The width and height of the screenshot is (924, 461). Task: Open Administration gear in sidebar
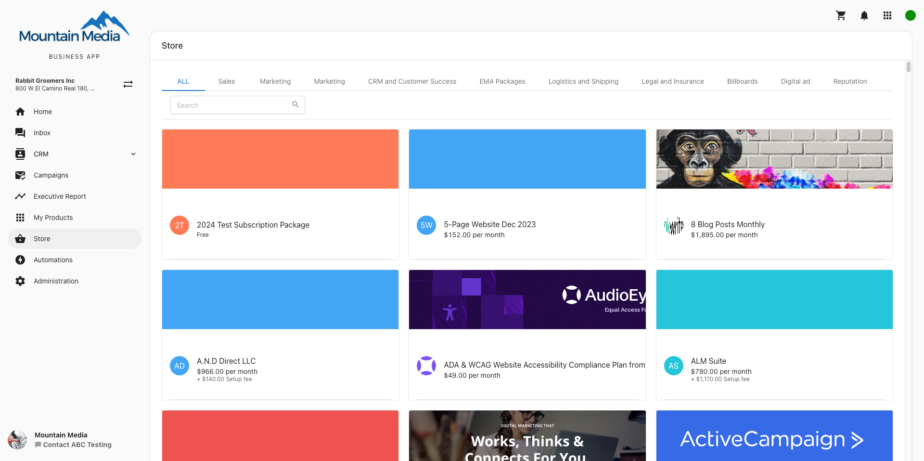(20, 281)
